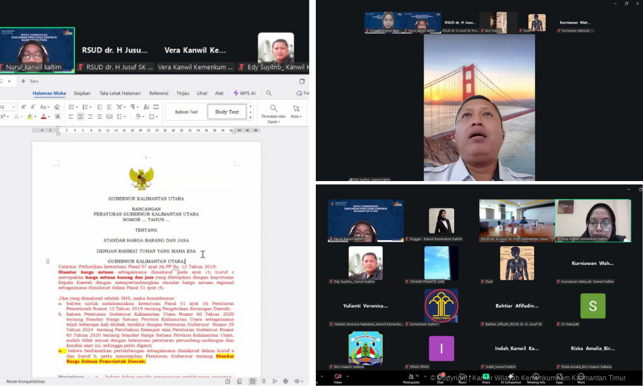The width and height of the screenshot is (643, 386).
Task: Select Vera Kanwil Kemenkum Kaltim video thumbnail
Action: (593, 220)
